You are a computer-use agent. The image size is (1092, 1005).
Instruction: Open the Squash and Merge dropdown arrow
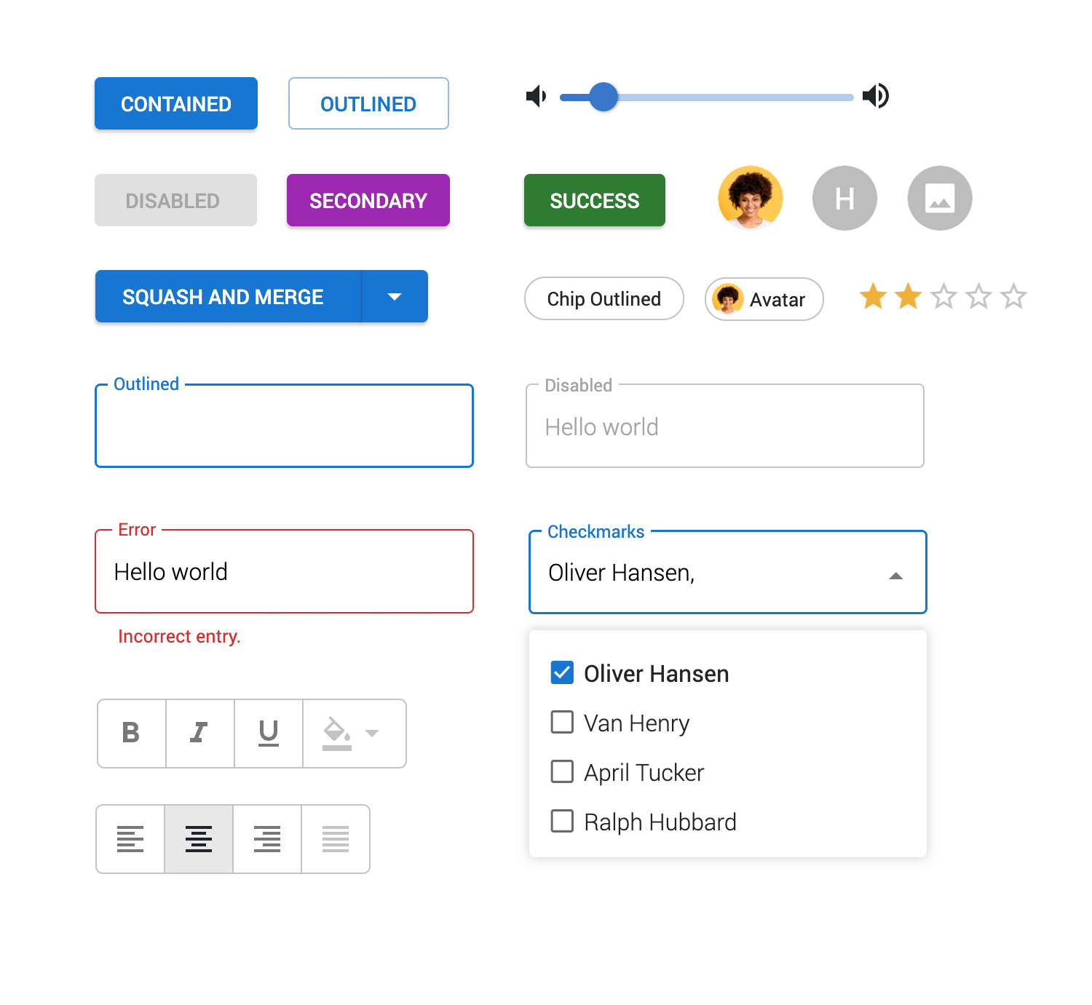click(x=395, y=296)
